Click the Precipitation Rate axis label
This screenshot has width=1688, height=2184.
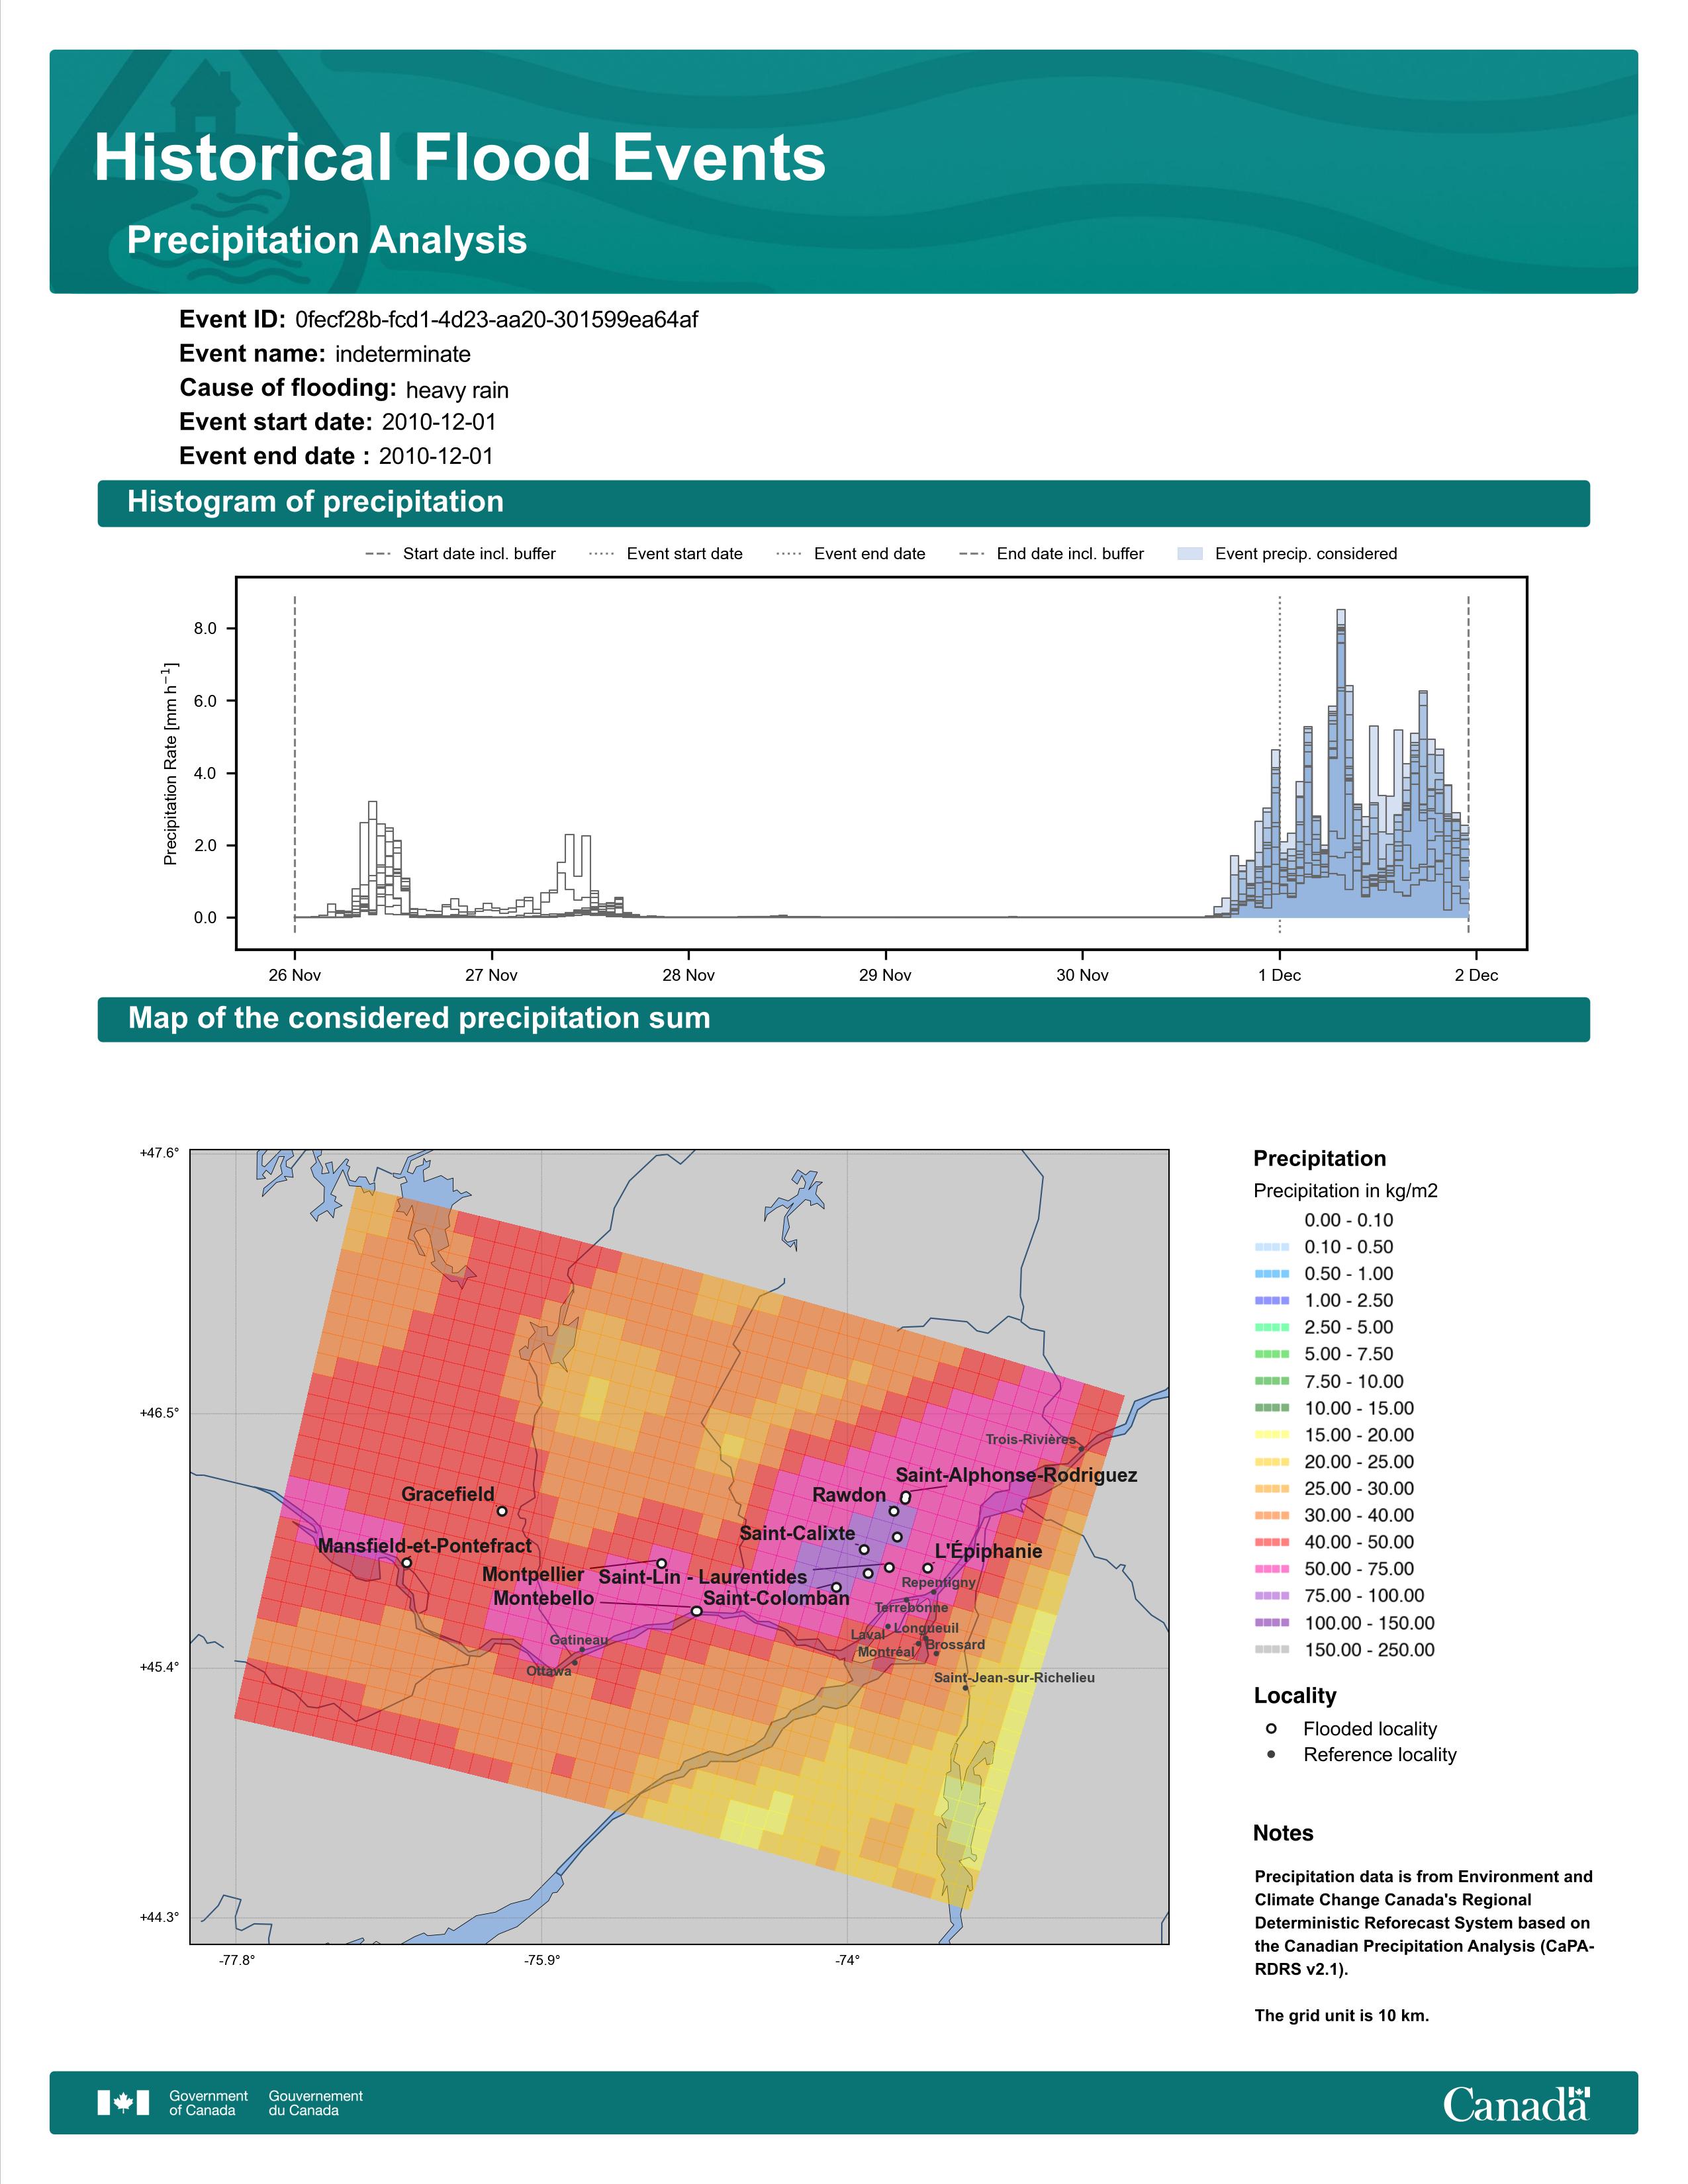(171, 764)
